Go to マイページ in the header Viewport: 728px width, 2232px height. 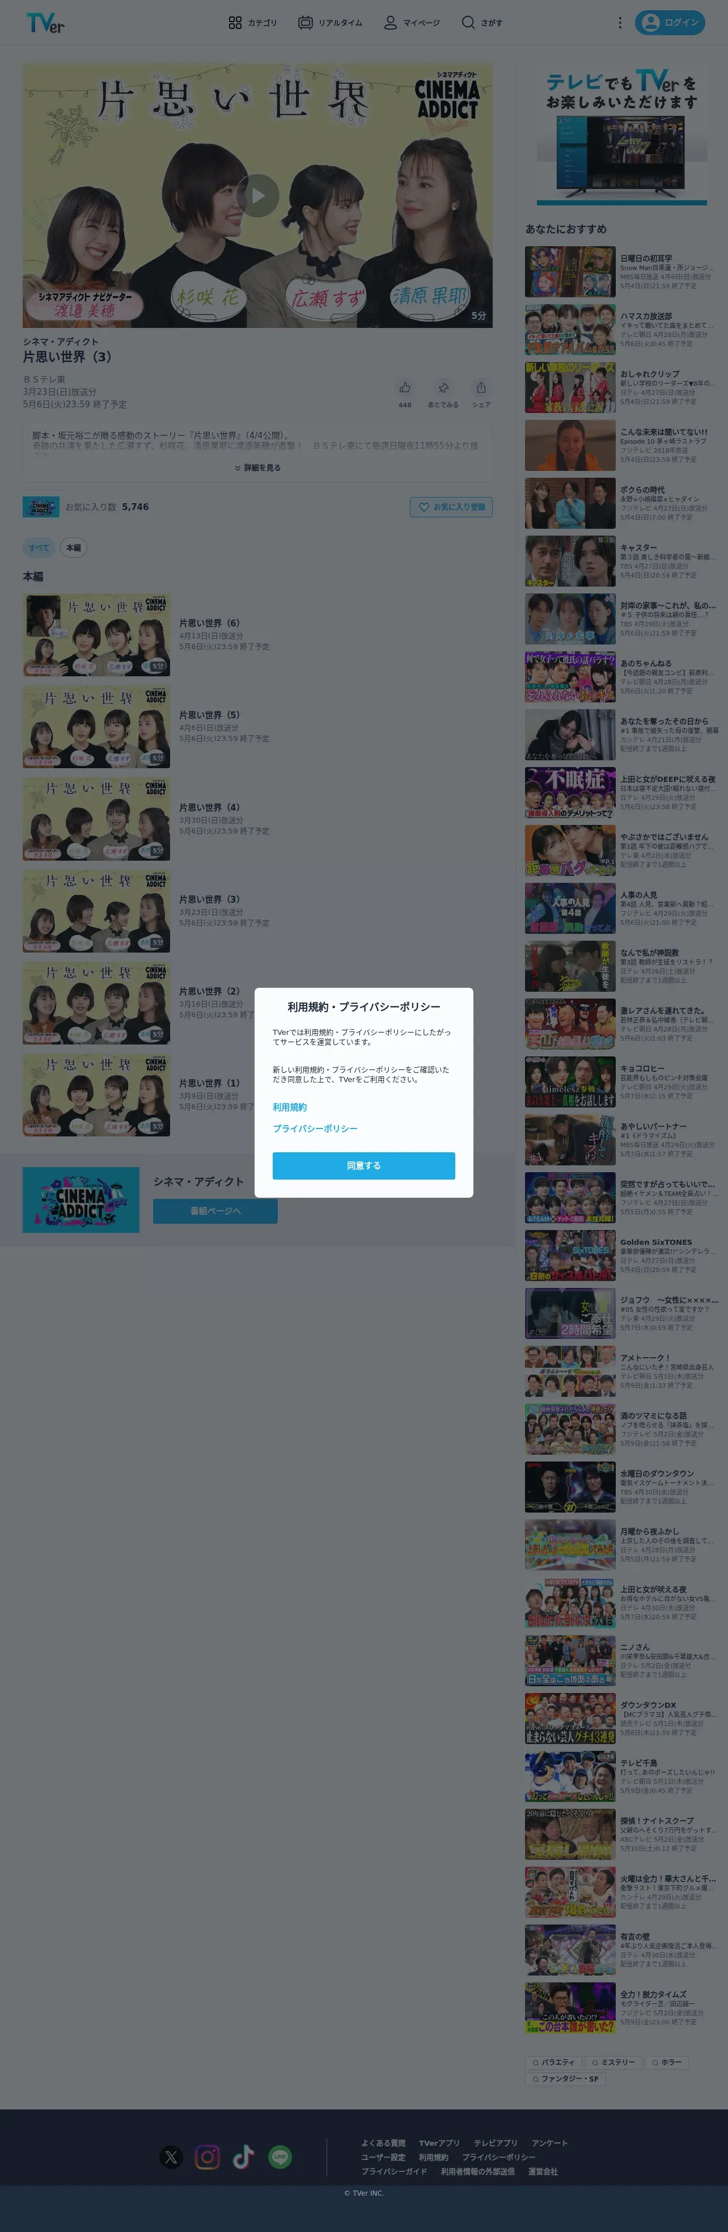click(412, 23)
